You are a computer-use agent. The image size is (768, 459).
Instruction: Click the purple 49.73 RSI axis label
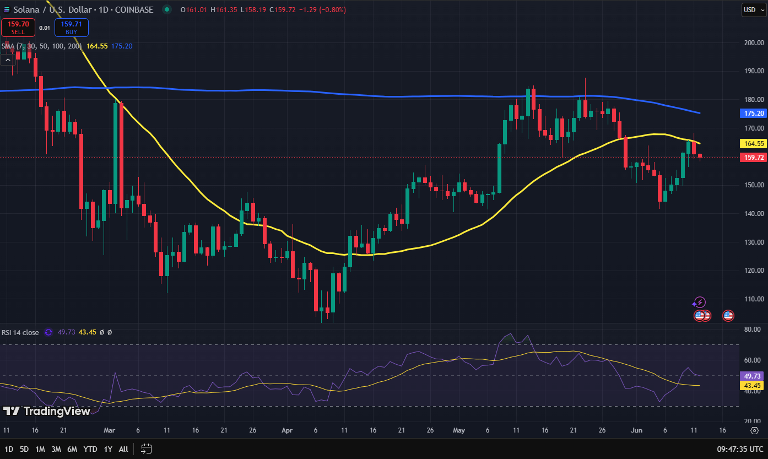point(752,376)
